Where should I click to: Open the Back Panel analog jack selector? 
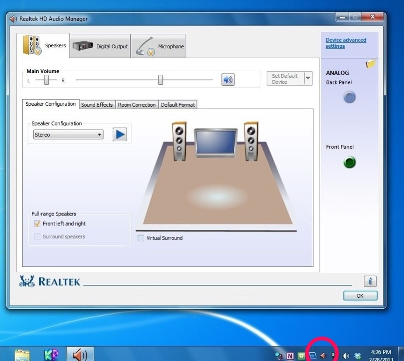[x=349, y=97]
